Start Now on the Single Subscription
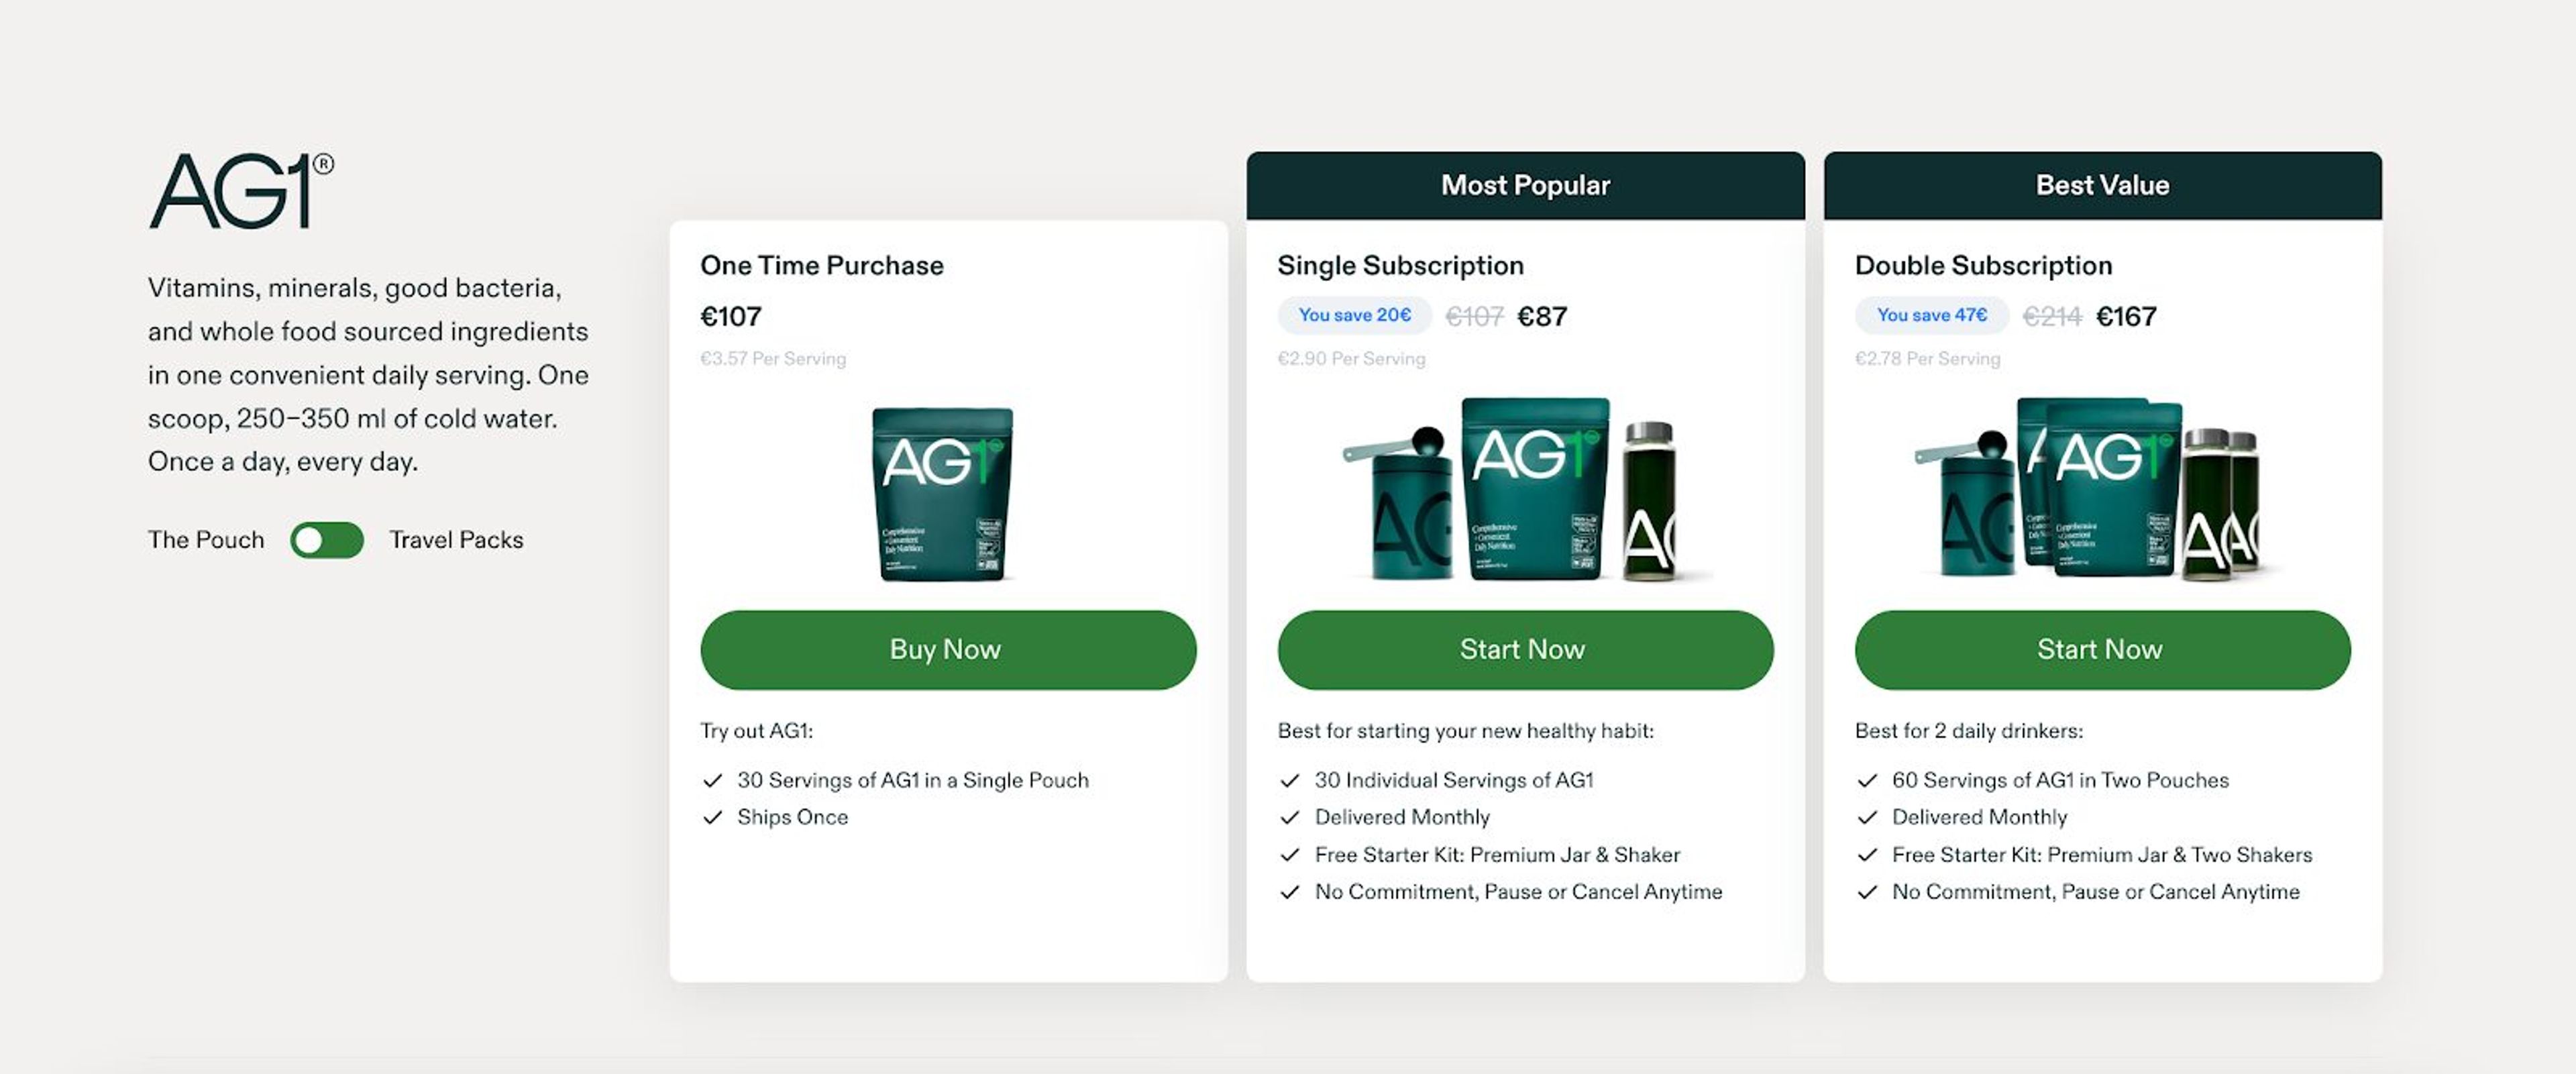 [1524, 649]
